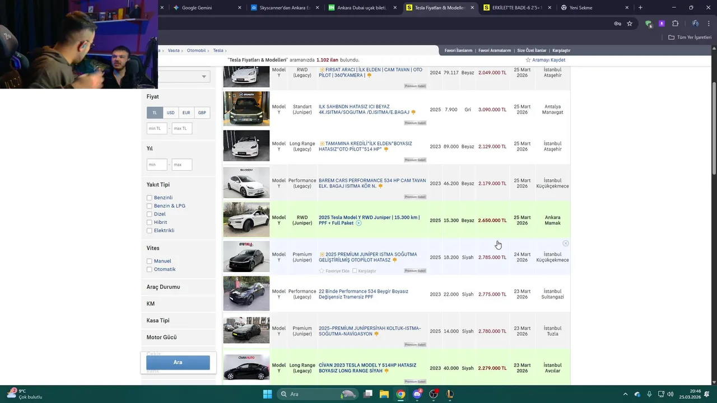Focus the max TL price field
Screen dimensions: 717x403
tap(182, 128)
